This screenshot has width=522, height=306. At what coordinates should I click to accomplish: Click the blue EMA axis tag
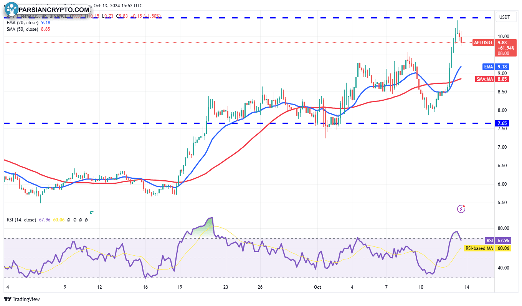[x=488, y=67]
